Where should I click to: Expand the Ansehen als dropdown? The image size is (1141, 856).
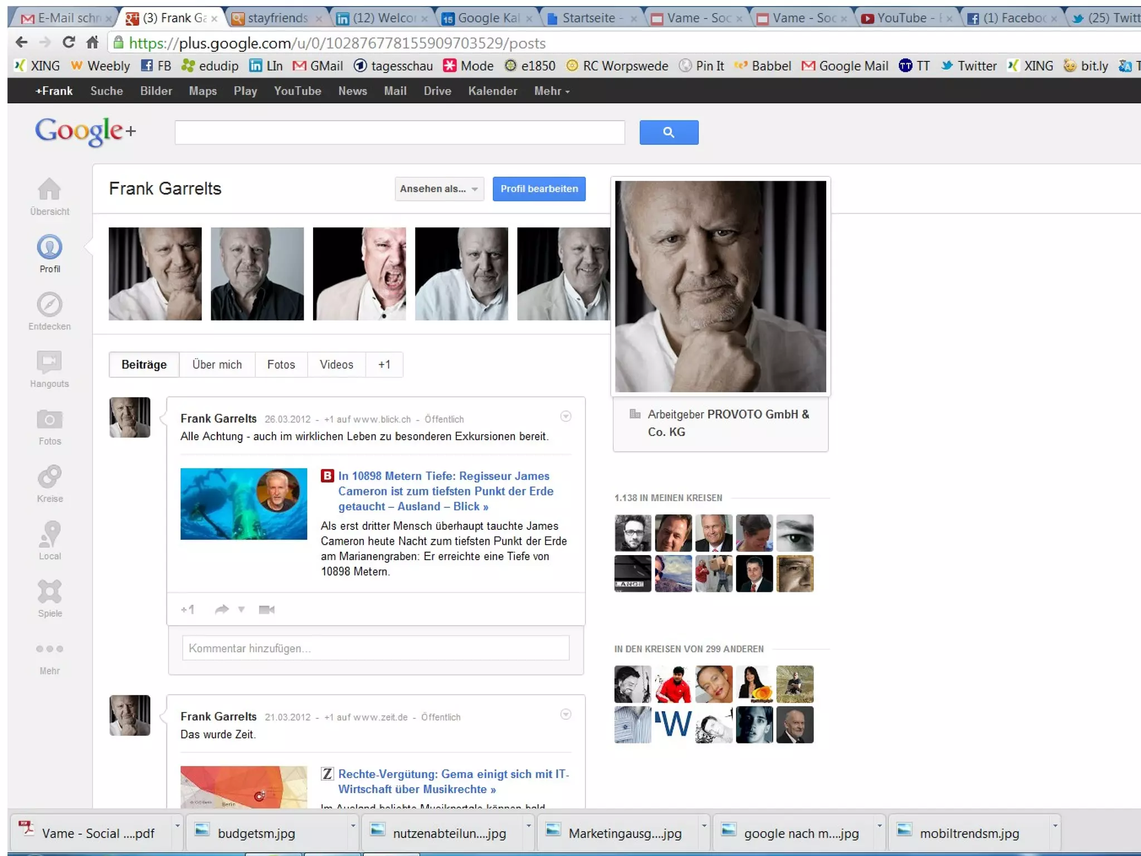(x=439, y=189)
